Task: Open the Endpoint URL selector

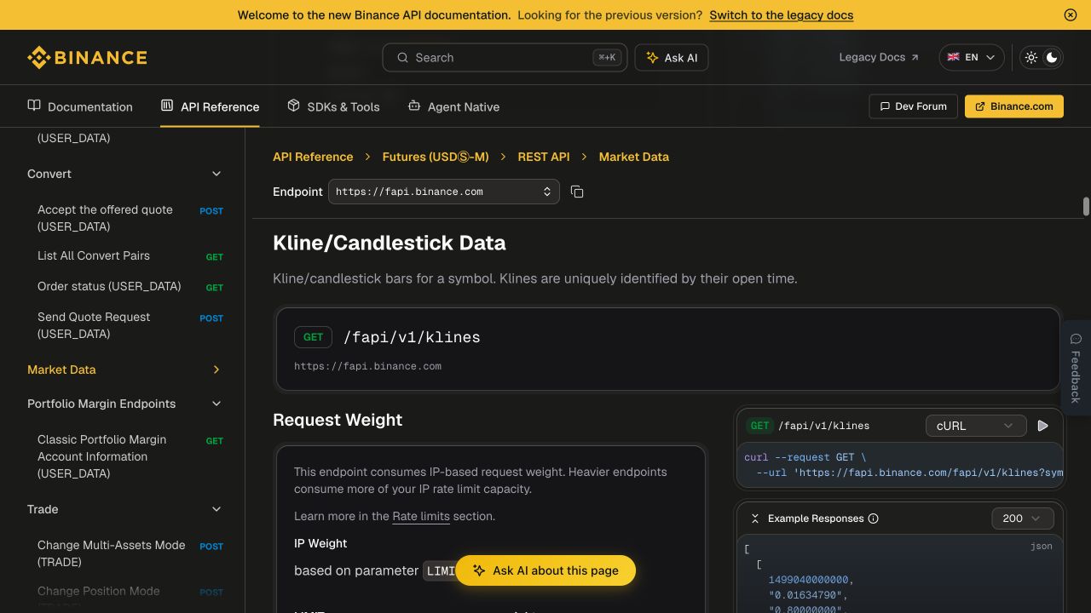Action: [444, 192]
